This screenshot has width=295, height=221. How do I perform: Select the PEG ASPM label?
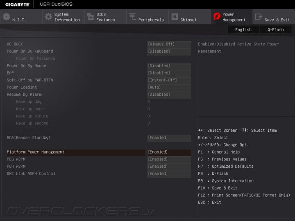click(16, 159)
